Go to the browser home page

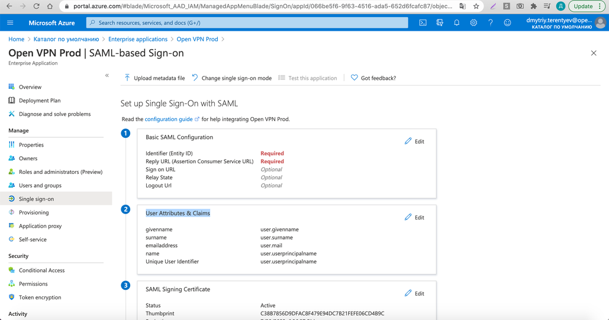point(50,7)
